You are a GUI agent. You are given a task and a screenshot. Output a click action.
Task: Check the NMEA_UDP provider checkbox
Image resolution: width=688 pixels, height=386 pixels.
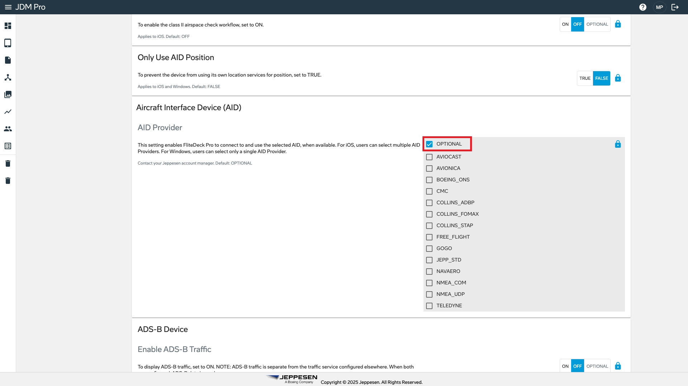pyautogui.click(x=429, y=294)
